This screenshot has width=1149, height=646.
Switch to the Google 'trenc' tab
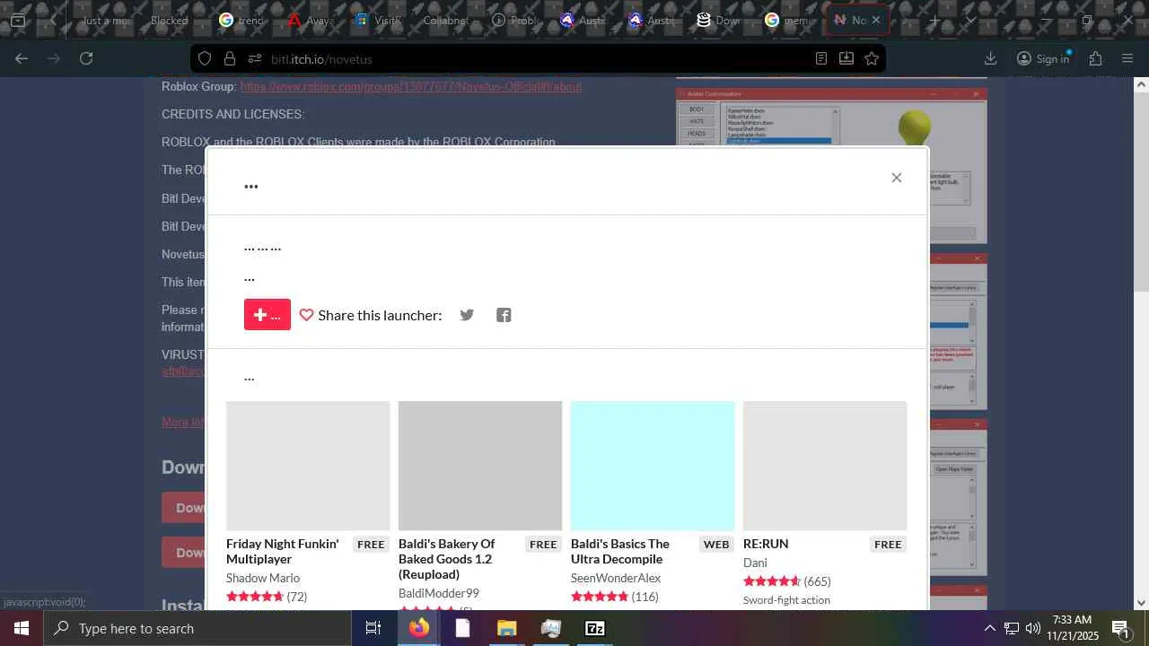coord(241,20)
